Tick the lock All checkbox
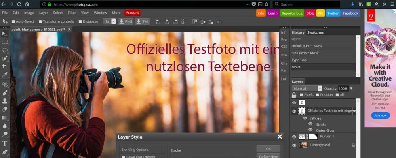 pyautogui.click(x=337, y=95)
